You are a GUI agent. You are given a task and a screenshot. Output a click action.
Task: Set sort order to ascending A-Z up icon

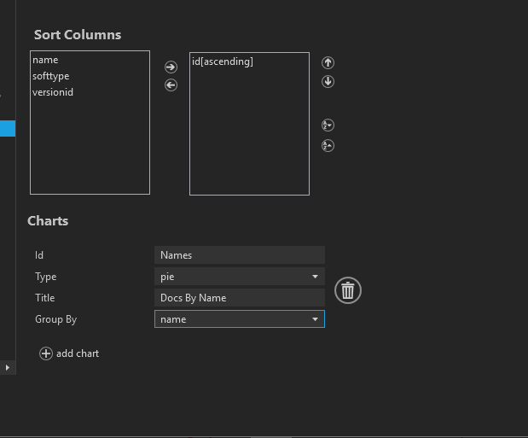328,146
